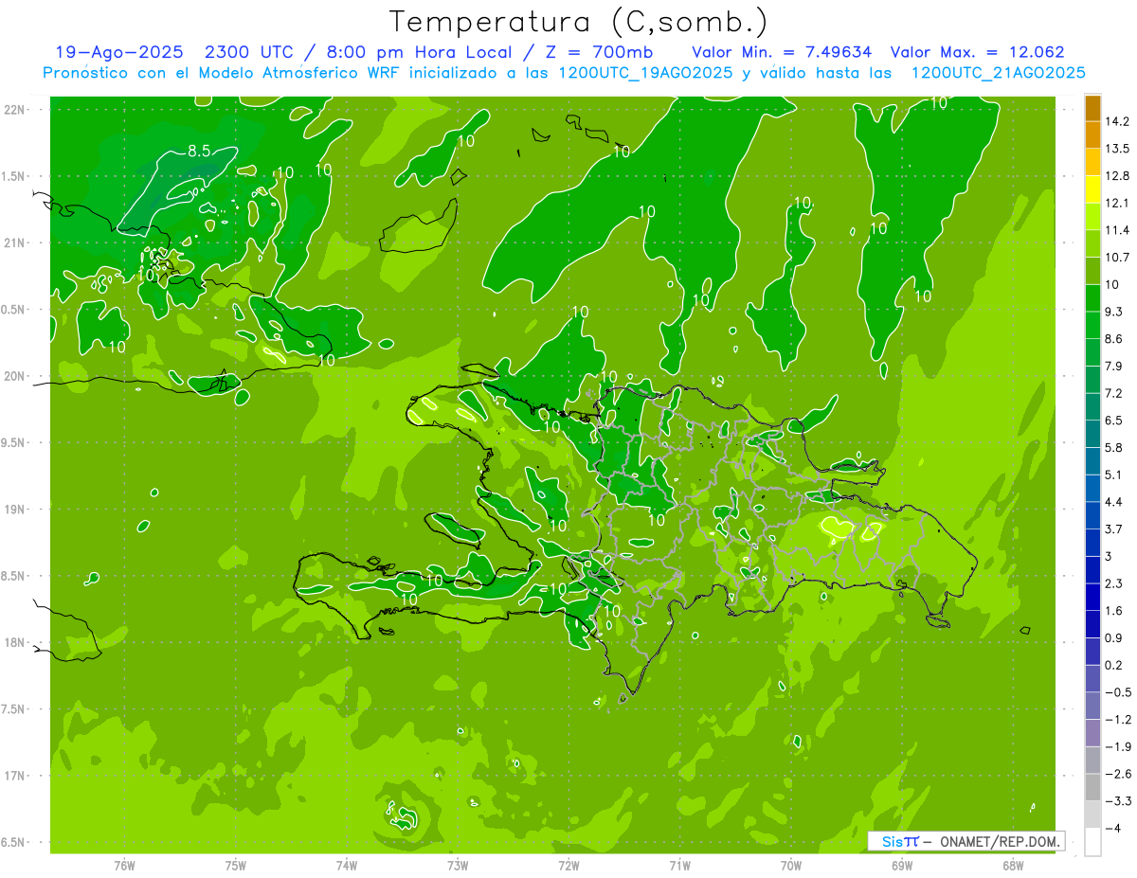The image size is (1137, 878).
Task: Click the "Valor Min. = 7.49634" readout
Action: click(x=782, y=52)
